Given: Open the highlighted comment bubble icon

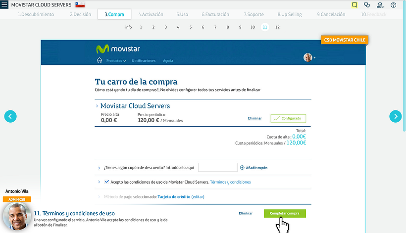Looking at the screenshot, I should (x=355, y=5).
